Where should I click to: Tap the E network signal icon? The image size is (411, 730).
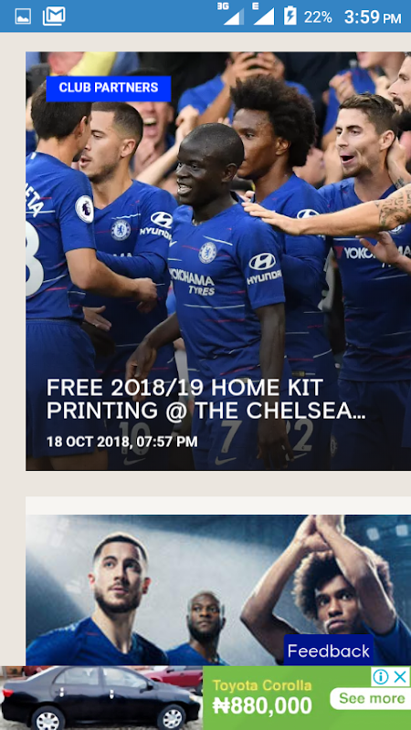pyautogui.click(x=263, y=14)
